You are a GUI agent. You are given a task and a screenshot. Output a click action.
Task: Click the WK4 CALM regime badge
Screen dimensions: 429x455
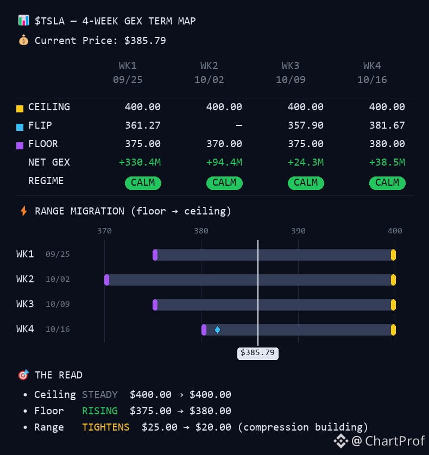(x=387, y=183)
